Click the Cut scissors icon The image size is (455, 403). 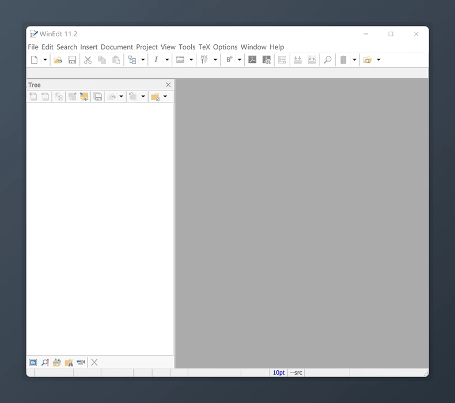point(88,60)
